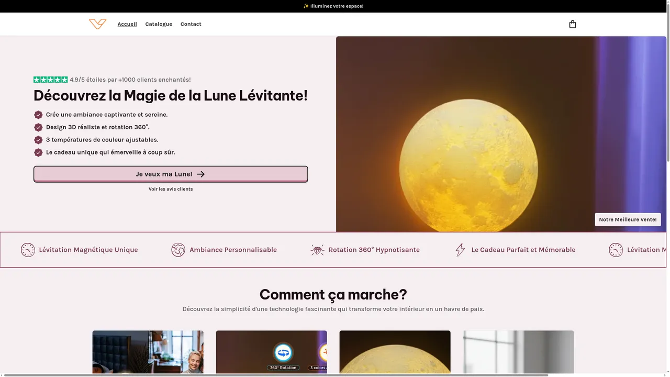Click checkmark badge beside 'Crée une ambiance captivante'
Screen dimensions: 670x377
point(38,115)
